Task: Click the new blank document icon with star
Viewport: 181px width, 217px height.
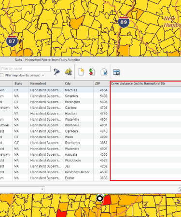Action: tap(81, 72)
